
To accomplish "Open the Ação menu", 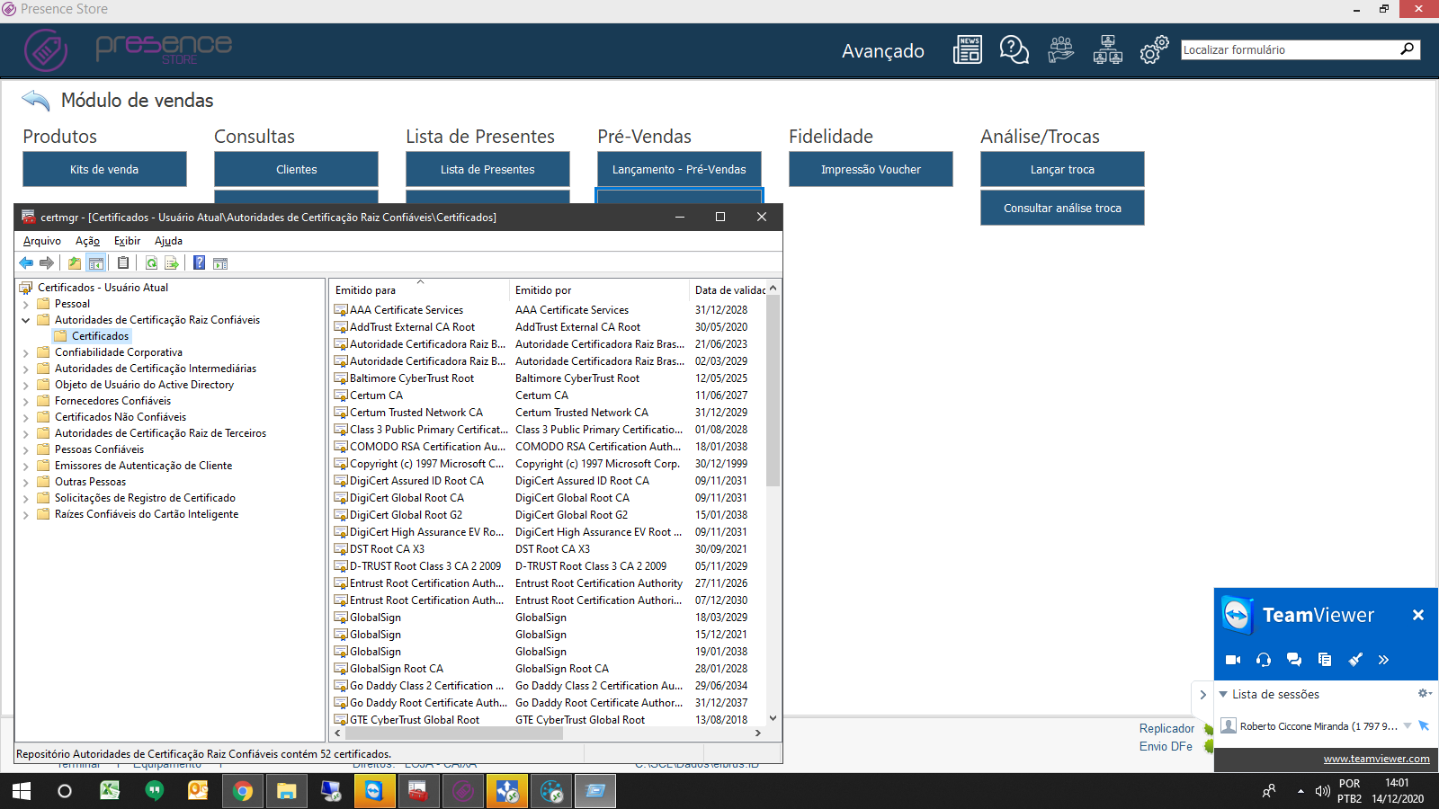I will 87,241.
